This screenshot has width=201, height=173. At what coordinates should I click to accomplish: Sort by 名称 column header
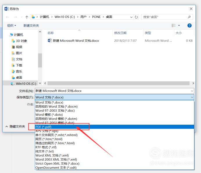click(x=51, y=33)
